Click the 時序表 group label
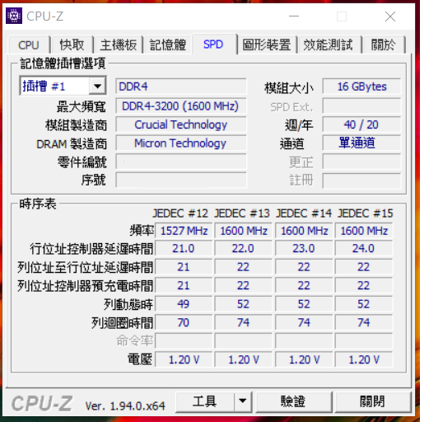 pyautogui.click(x=38, y=204)
